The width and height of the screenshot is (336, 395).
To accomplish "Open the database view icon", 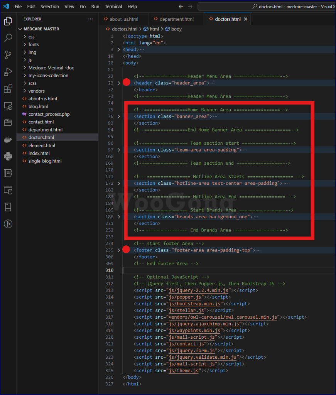I will tap(8, 190).
